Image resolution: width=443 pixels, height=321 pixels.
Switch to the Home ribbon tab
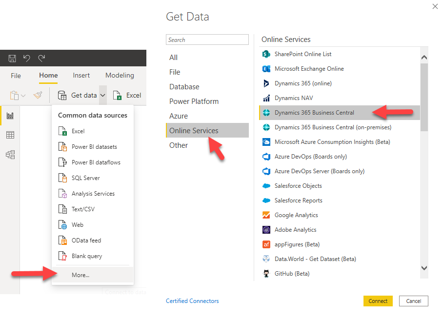(48, 76)
